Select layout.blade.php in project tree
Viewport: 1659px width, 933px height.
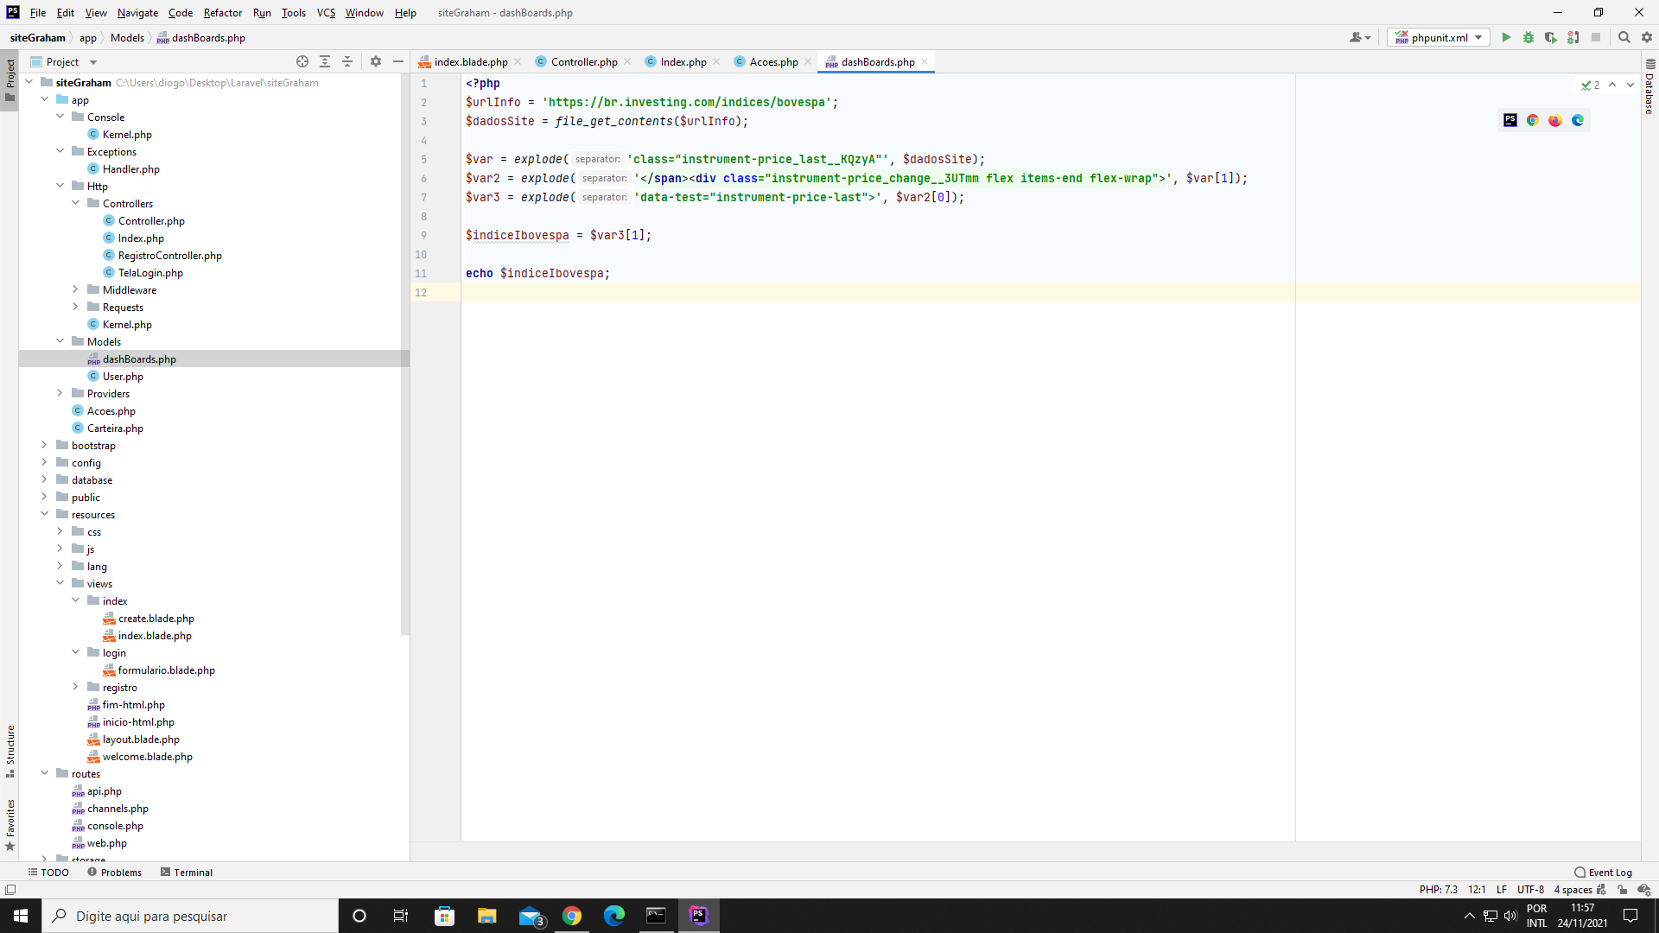[141, 739]
